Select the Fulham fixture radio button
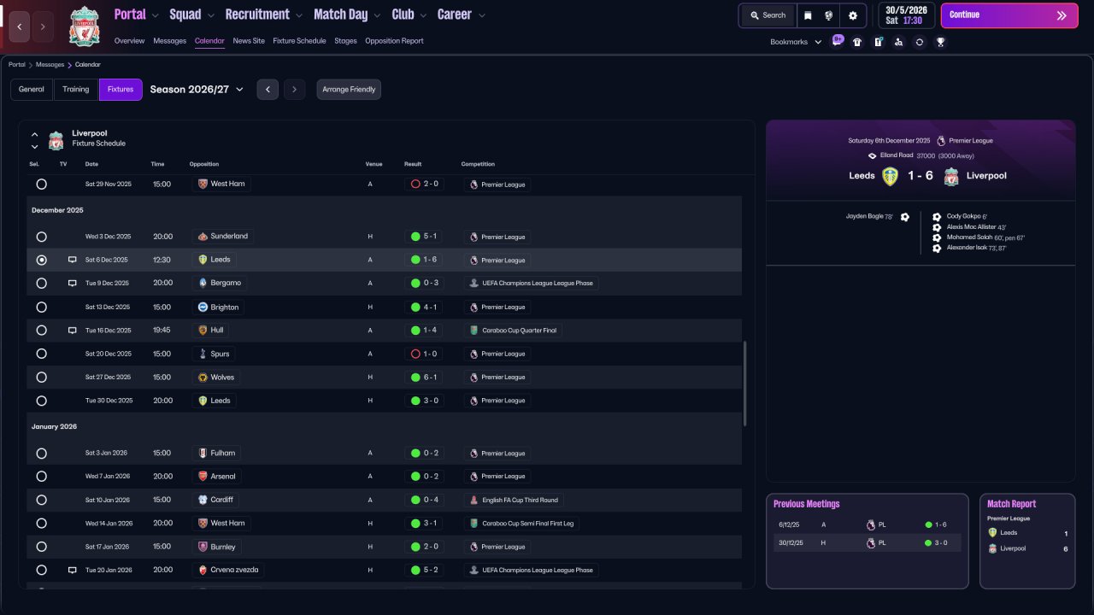 [x=41, y=453]
